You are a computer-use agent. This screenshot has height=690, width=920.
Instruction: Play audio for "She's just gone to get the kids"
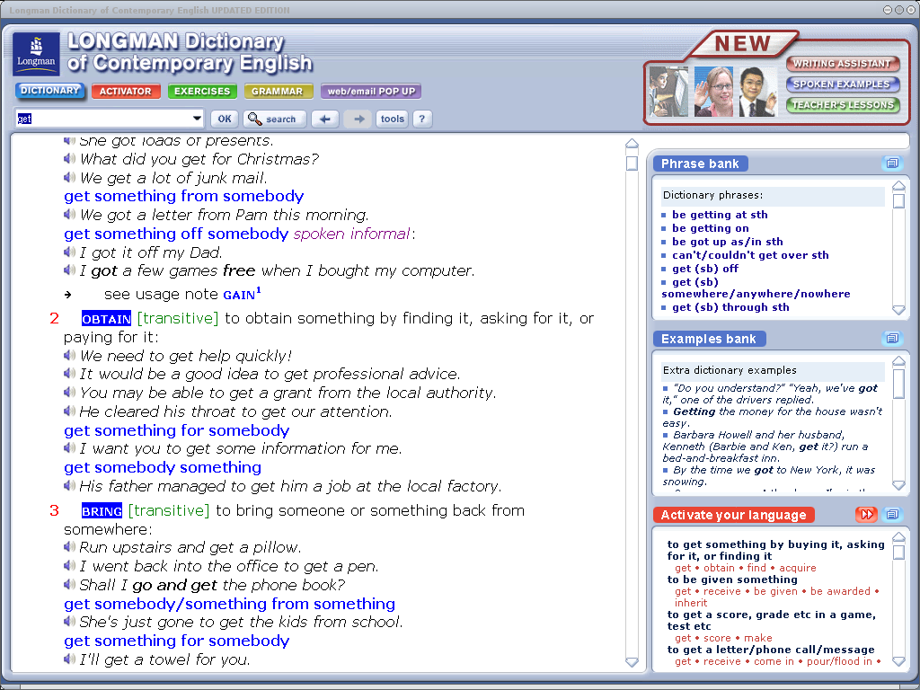coord(69,622)
